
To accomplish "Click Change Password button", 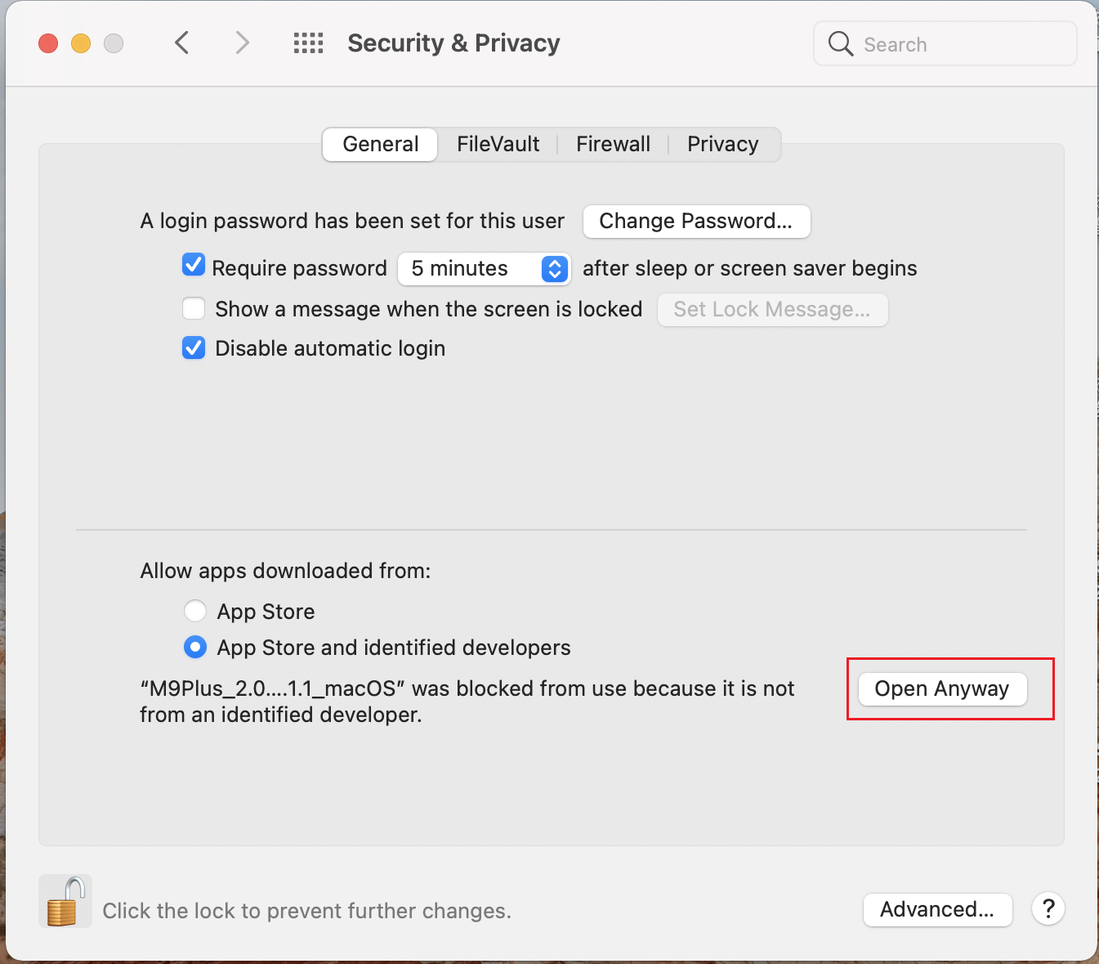I will (x=696, y=222).
